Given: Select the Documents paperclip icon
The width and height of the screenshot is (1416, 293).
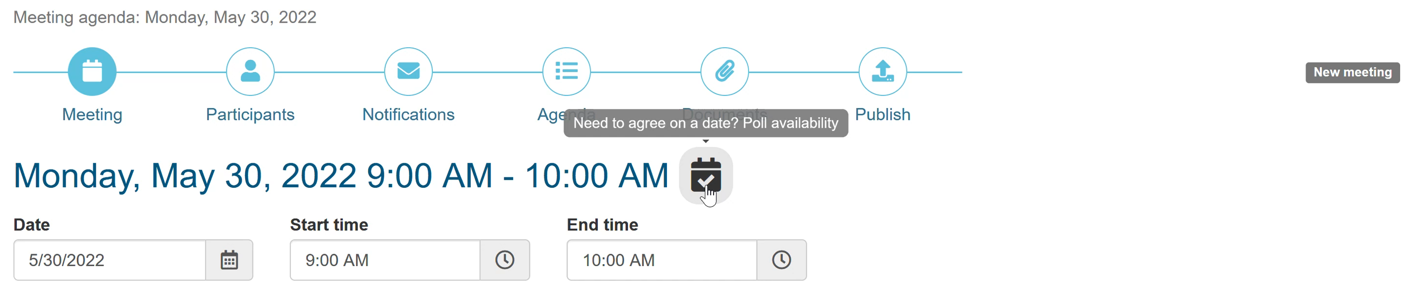Looking at the screenshot, I should [725, 72].
